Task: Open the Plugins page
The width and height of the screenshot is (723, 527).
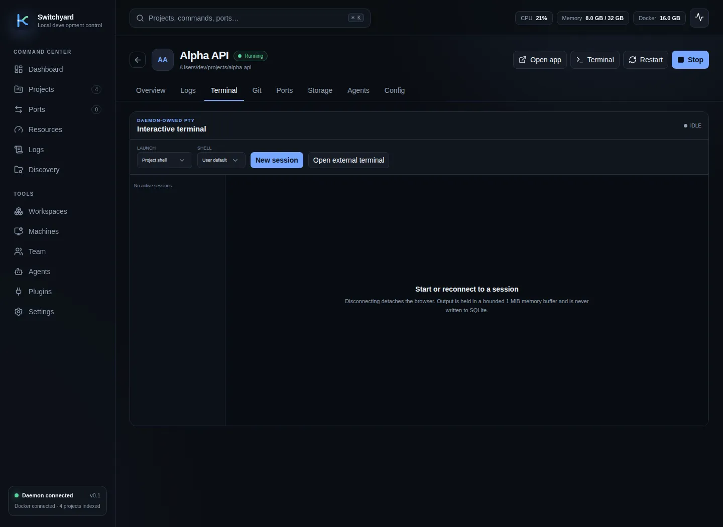Action: click(x=57, y=292)
